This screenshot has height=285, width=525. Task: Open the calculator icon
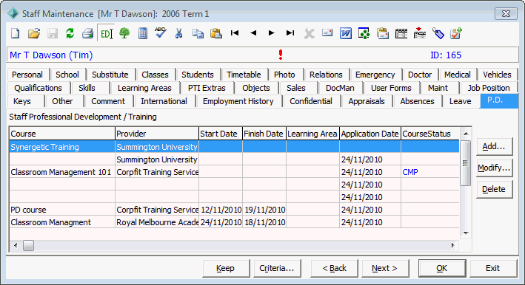pyautogui.click(x=143, y=33)
